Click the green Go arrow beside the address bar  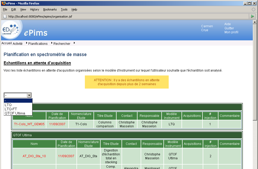point(252,16)
